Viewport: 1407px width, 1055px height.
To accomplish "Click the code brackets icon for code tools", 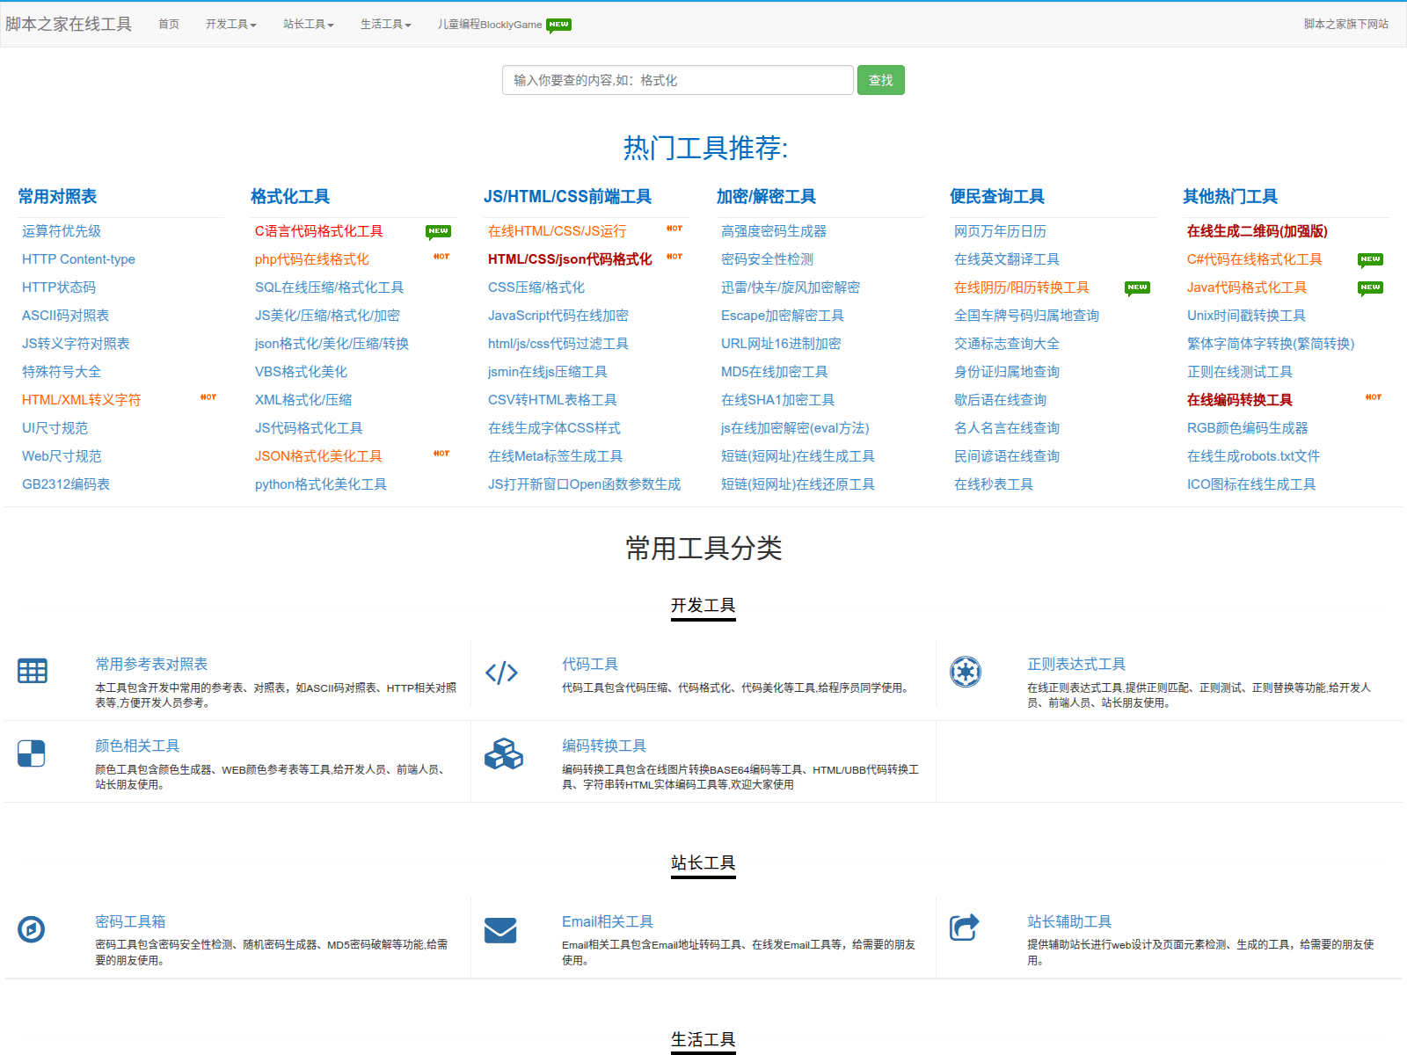I will tap(501, 673).
